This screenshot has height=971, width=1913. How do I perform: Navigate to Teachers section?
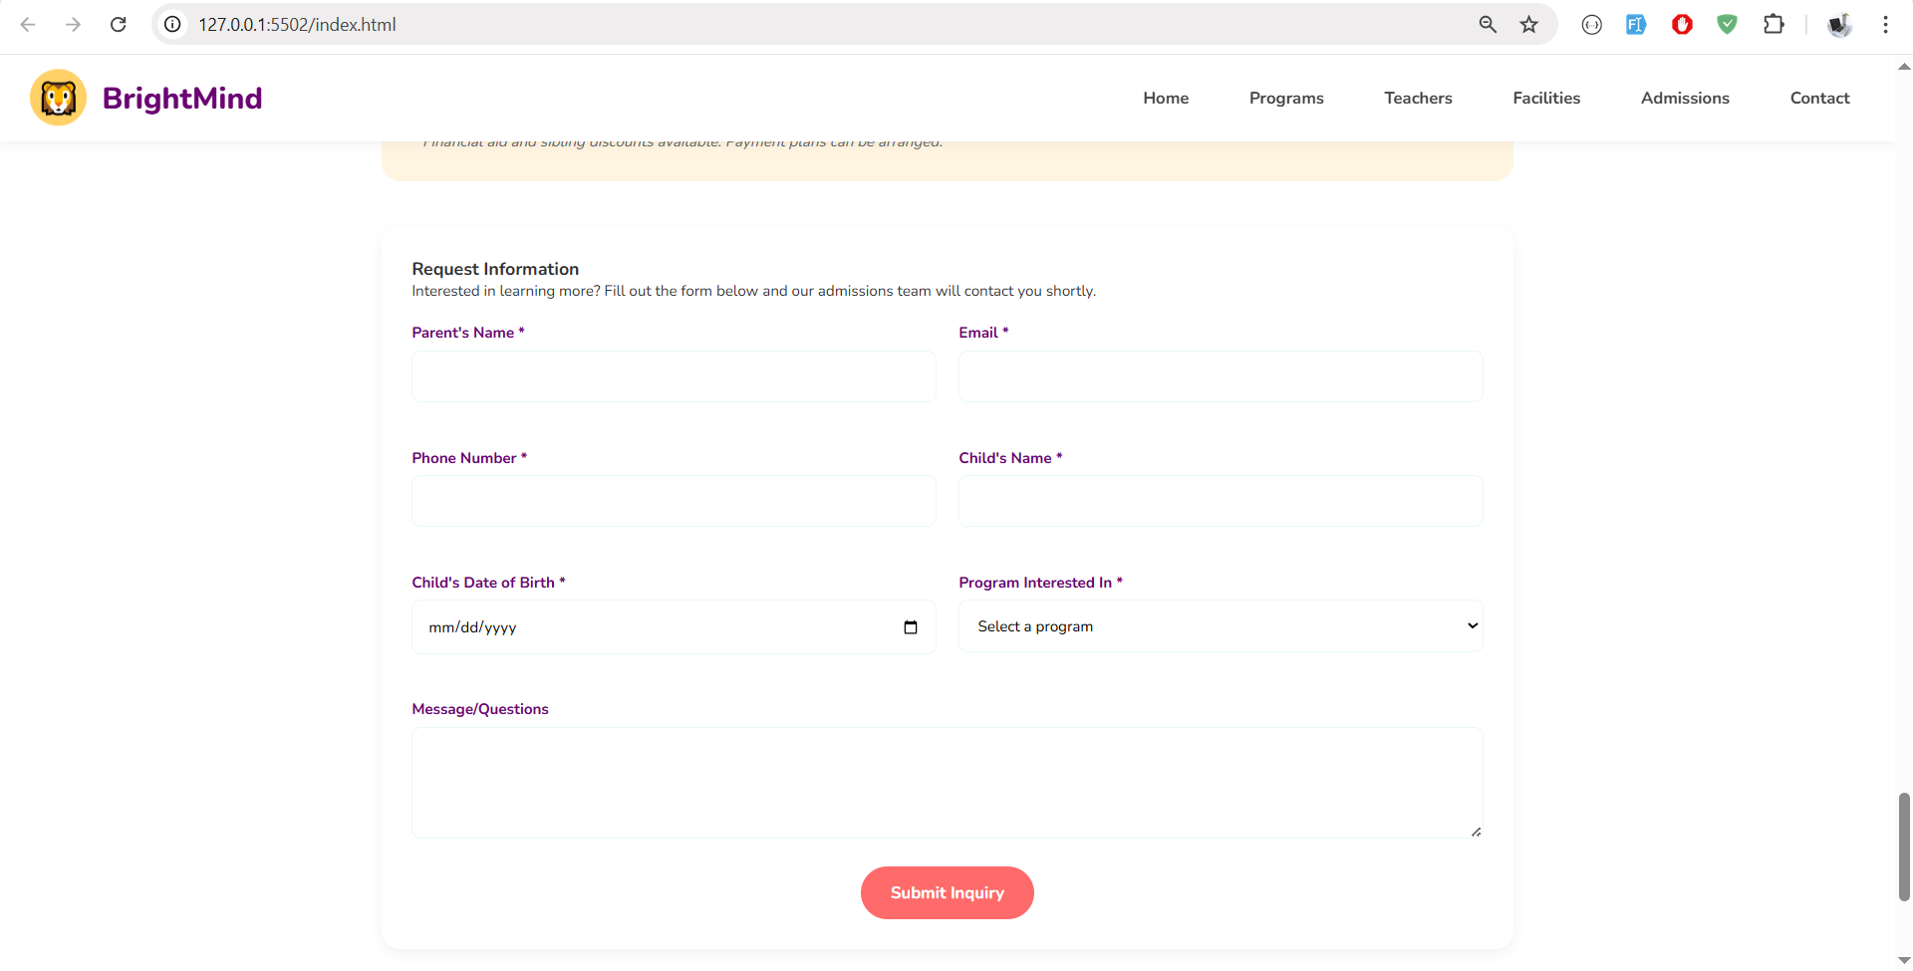[x=1417, y=98]
